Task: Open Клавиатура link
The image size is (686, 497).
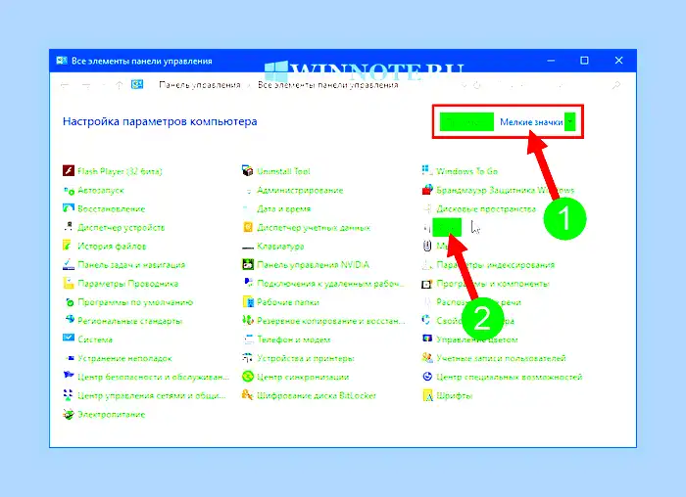Action: (x=280, y=247)
